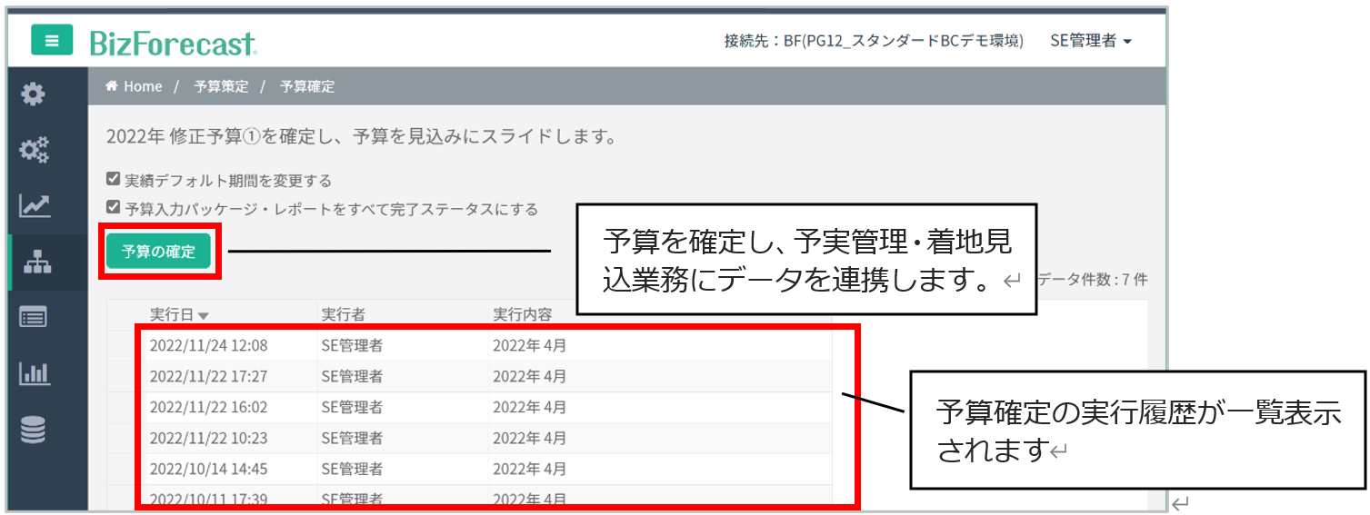Image resolution: width=1370 pixels, height=515 pixels.
Task: Open the single gear settings icon
Action: 34,94
